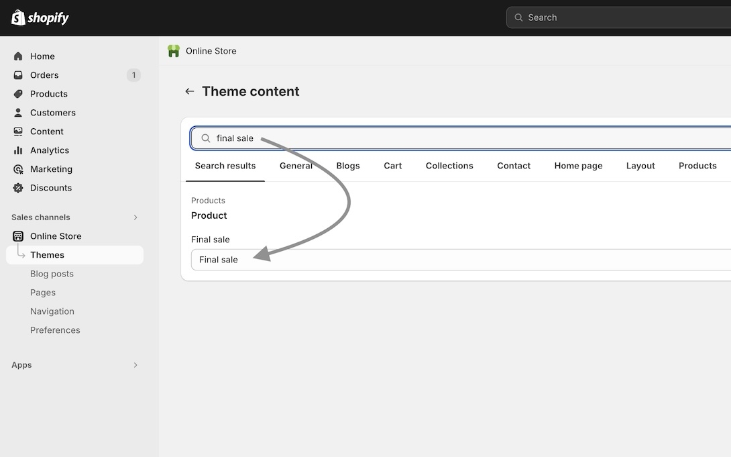Click the Marketing target icon

click(18, 169)
